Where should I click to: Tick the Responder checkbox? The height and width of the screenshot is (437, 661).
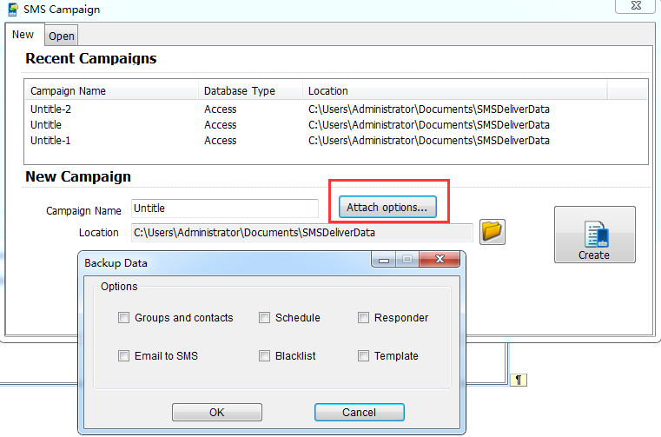363,318
